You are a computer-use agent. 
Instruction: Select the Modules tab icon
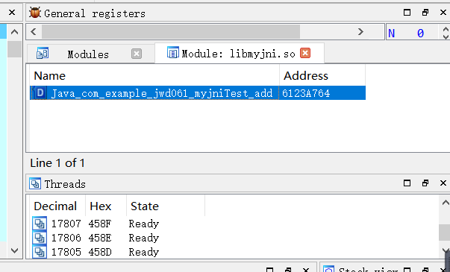pos(43,54)
